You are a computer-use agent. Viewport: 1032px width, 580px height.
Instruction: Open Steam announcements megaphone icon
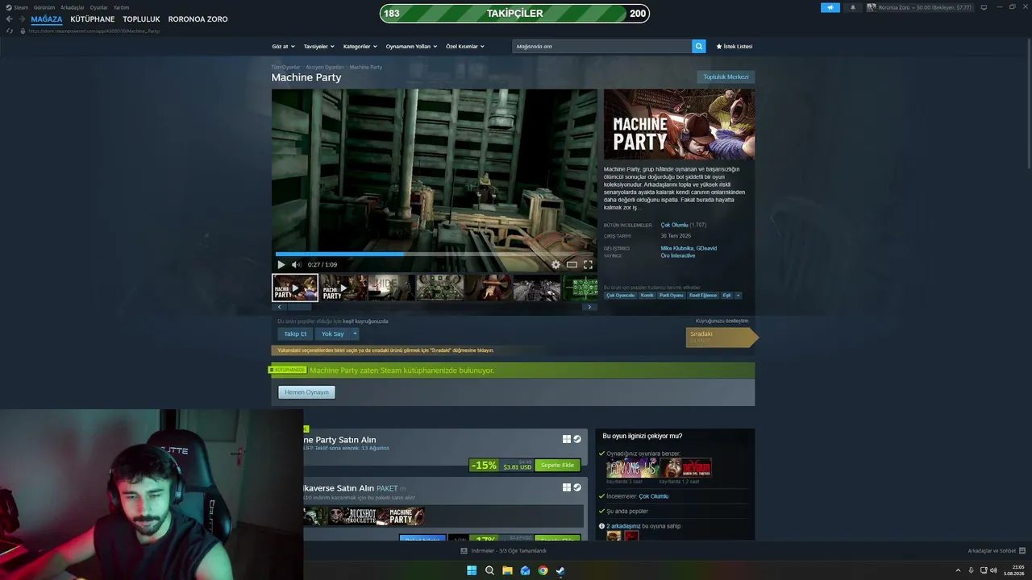point(830,7)
